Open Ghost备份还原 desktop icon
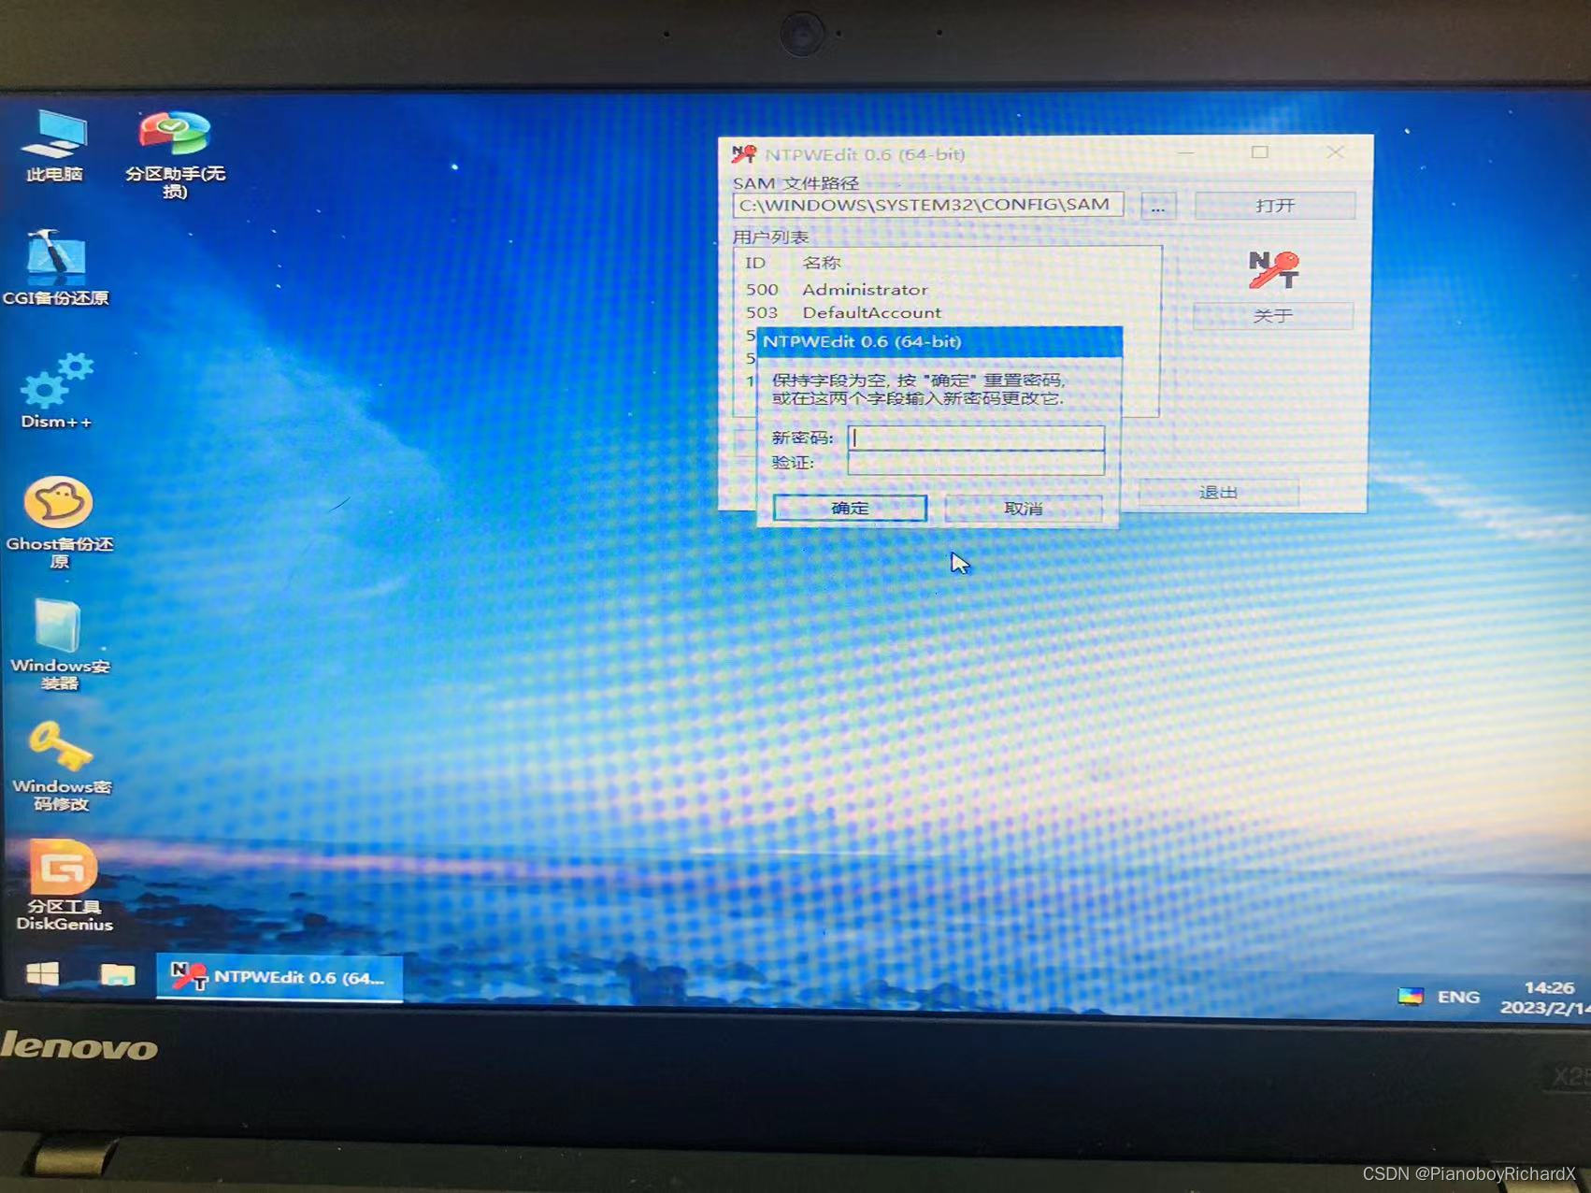The width and height of the screenshot is (1591, 1193). tap(59, 522)
